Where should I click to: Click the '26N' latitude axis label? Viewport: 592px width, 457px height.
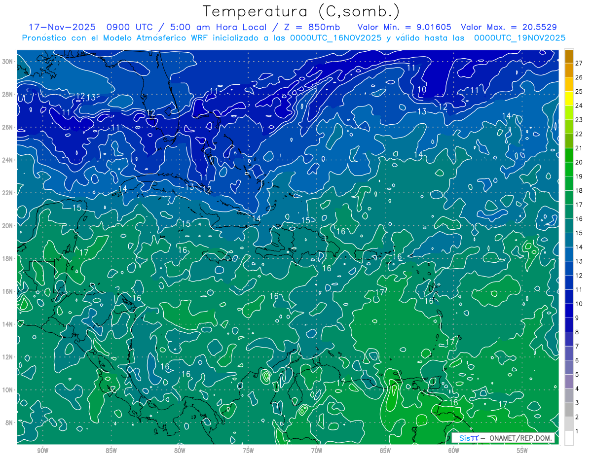(x=8, y=127)
